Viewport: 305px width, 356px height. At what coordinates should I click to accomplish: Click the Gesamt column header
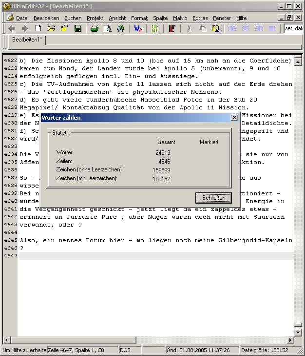point(166,142)
